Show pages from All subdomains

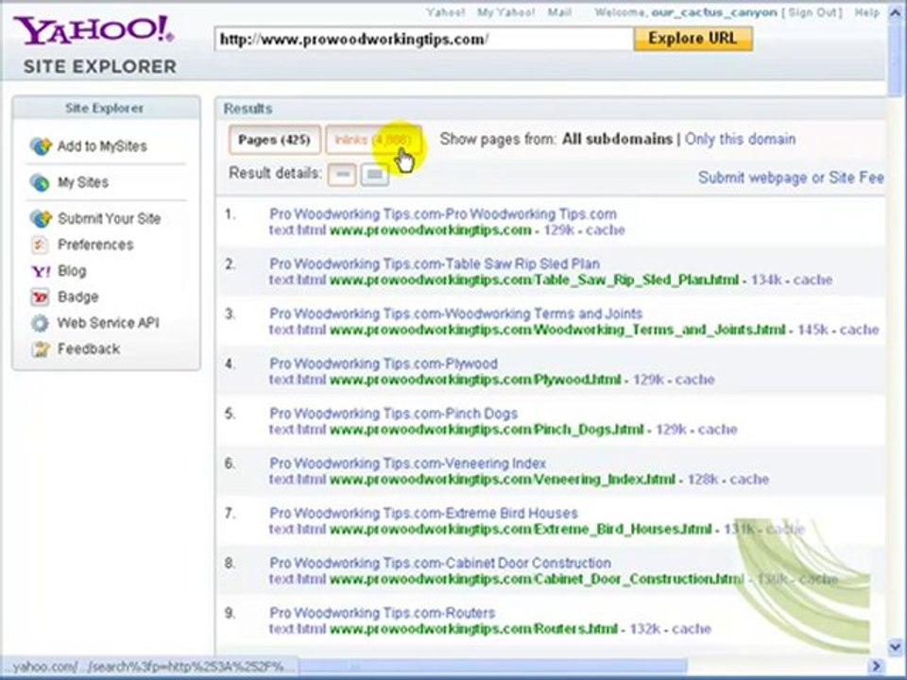(x=617, y=140)
